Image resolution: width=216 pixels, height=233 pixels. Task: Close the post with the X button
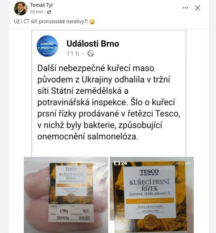point(198,8)
